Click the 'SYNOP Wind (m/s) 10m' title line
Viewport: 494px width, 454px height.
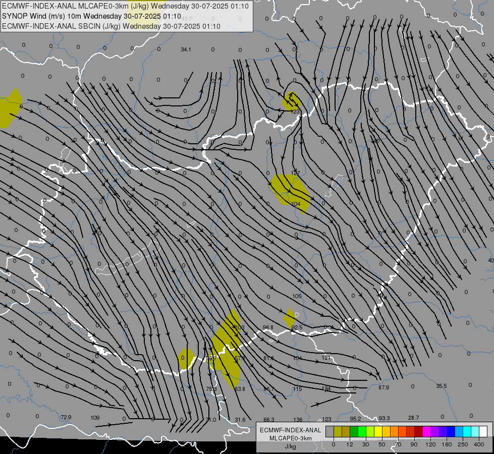click(92, 16)
